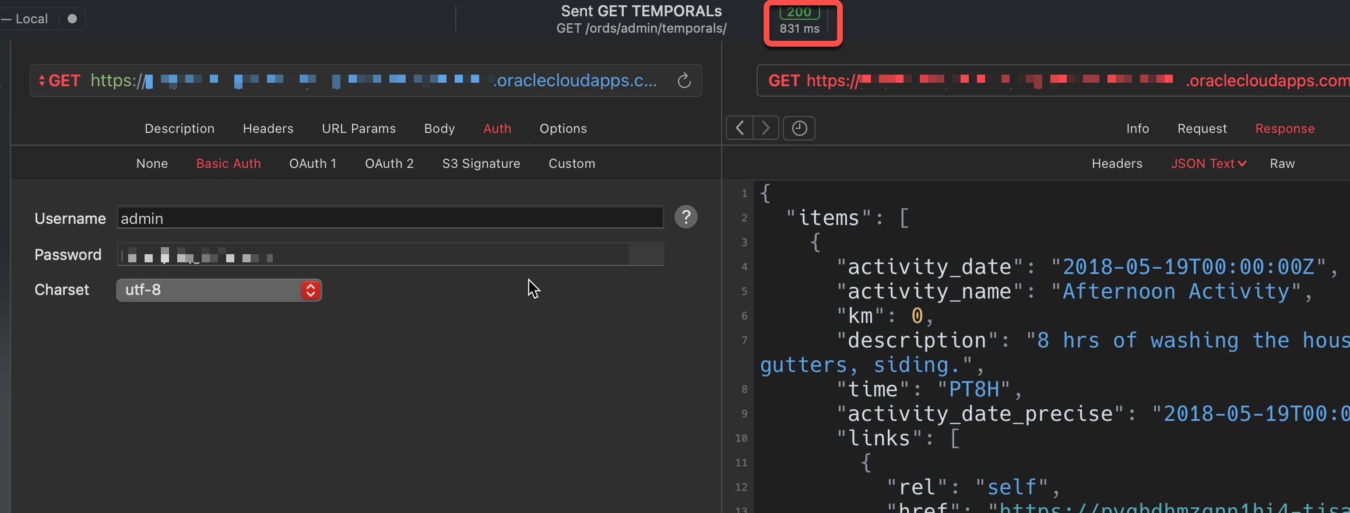Open the JSON Text format dropdown
This screenshot has height=513, width=1350.
pyautogui.click(x=1208, y=164)
